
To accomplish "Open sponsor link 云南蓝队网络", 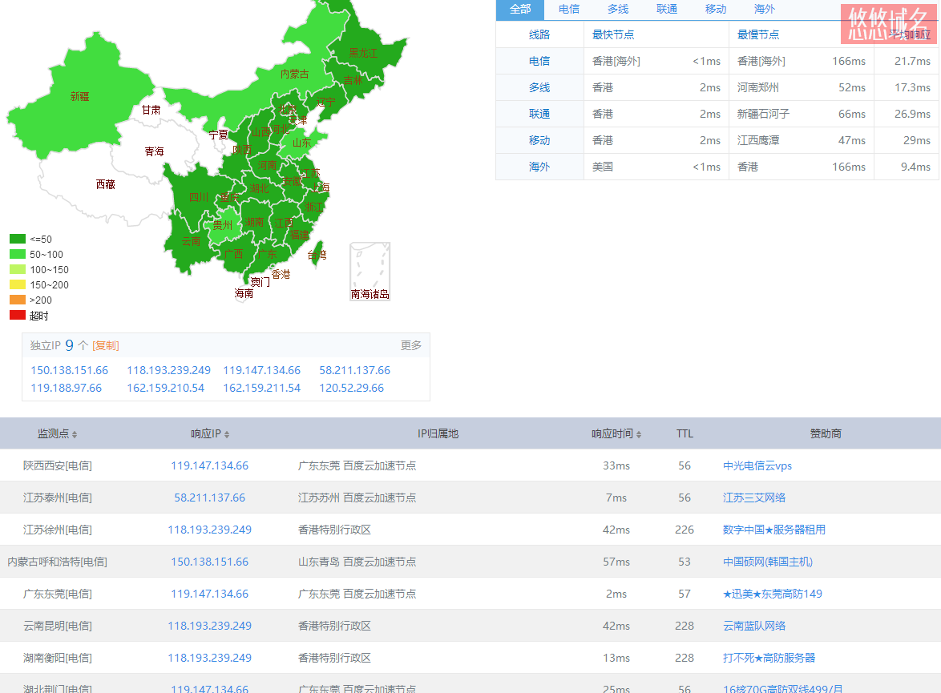I will tap(753, 626).
